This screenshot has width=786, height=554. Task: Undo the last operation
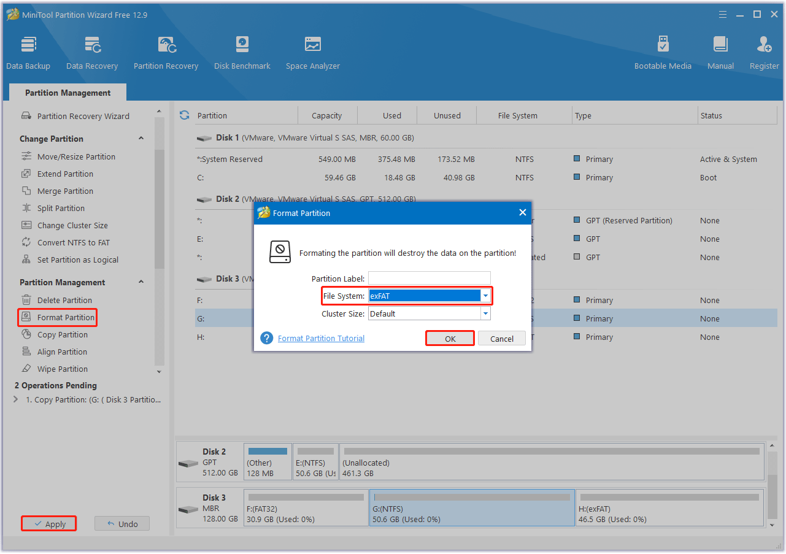pyautogui.click(x=122, y=524)
